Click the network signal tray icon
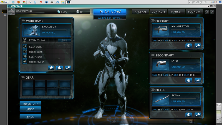The height and width of the screenshot is (125, 222). (197, 2)
